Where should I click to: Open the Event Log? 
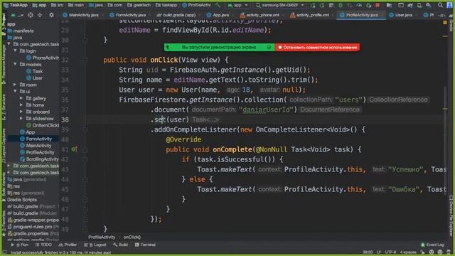click(x=432, y=245)
